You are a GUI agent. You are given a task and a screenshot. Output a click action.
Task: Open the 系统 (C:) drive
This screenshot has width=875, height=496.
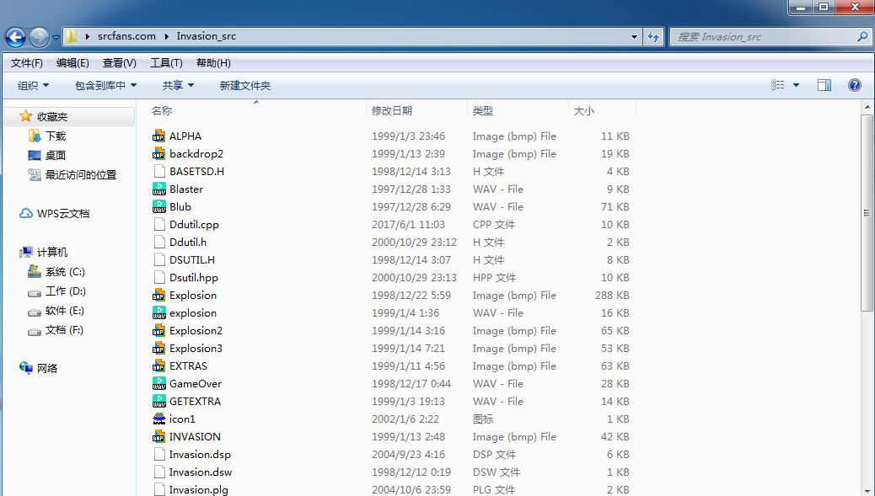click(x=65, y=272)
